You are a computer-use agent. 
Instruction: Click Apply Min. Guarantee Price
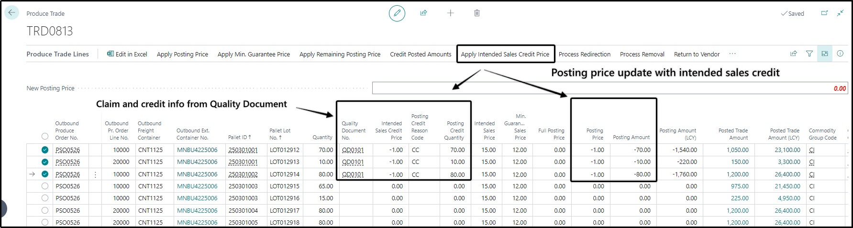click(x=254, y=54)
